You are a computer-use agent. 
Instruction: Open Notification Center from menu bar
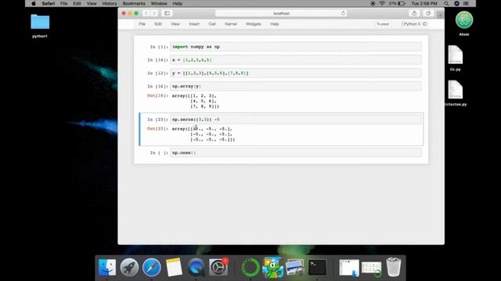point(467,3)
